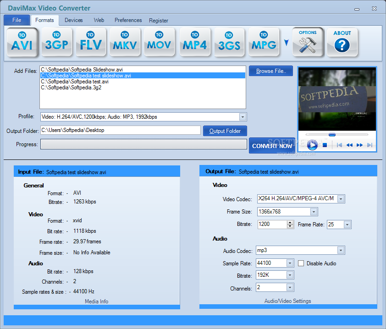The width and height of the screenshot is (386, 329).
Task: Select the To AVI format button
Action: 22,42
